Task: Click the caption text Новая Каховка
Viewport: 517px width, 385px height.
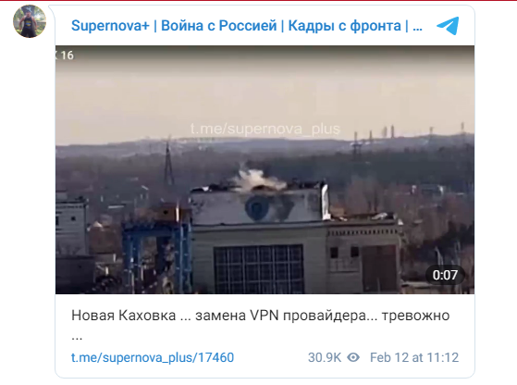Action: [124, 316]
